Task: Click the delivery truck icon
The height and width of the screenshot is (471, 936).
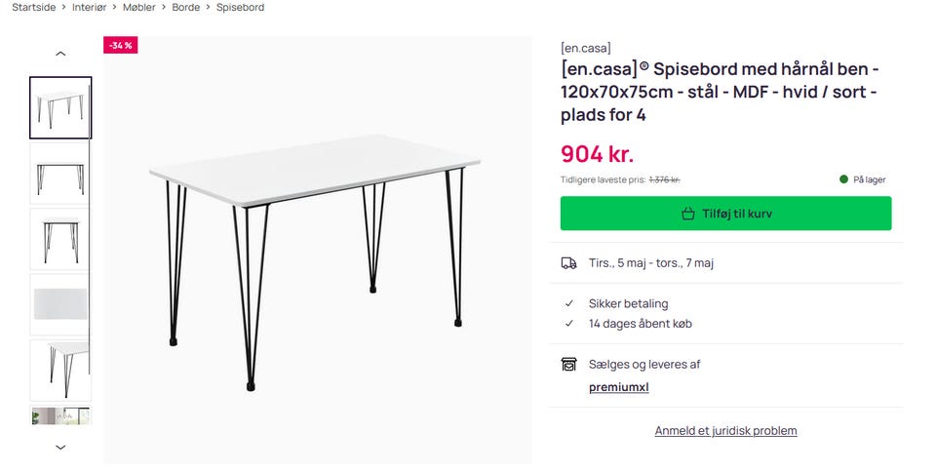Action: click(x=568, y=263)
